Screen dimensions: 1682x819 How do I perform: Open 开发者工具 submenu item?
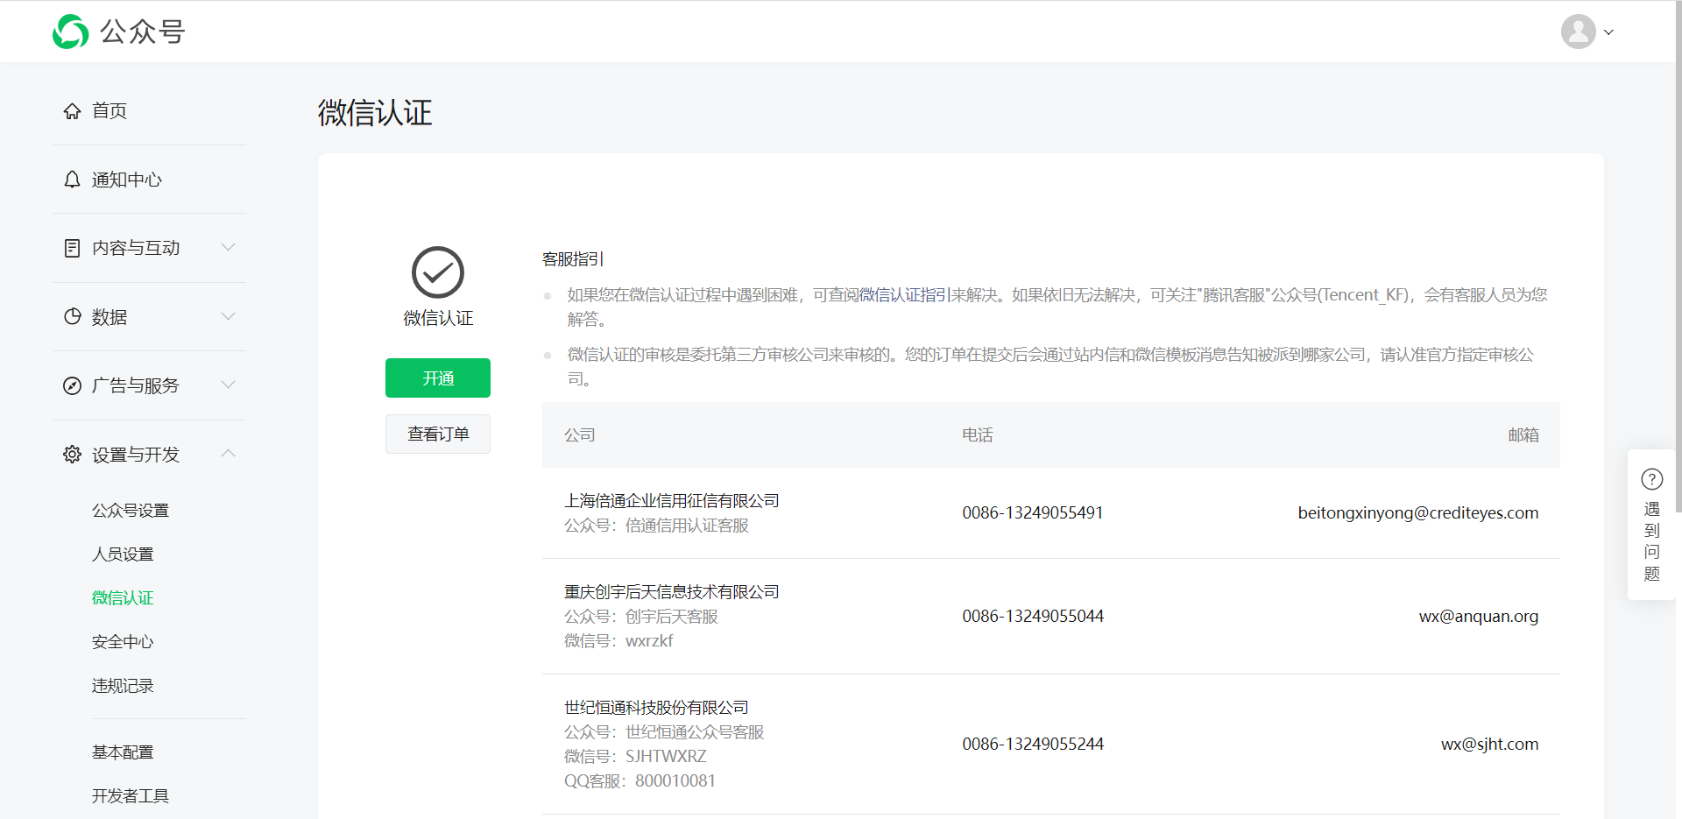point(131,795)
